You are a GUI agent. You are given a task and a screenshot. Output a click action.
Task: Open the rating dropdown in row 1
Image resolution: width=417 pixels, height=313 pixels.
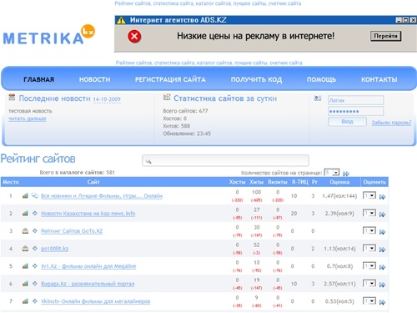coord(369,195)
